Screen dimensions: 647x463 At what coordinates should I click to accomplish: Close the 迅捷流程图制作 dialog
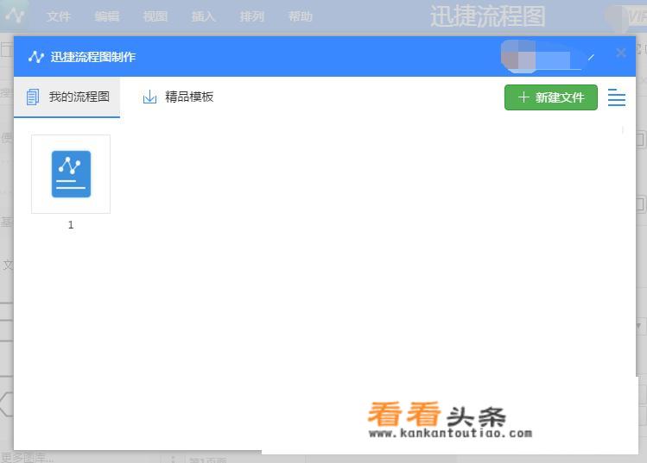(621, 53)
